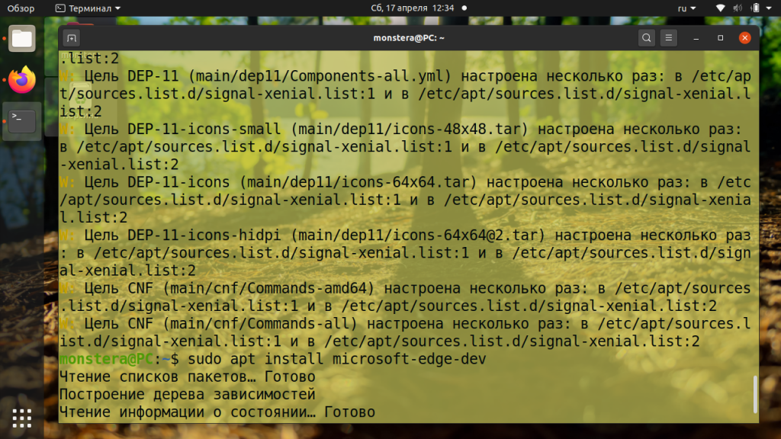This screenshot has width=781, height=439.
Task: Click the running Terminal icon in the dock
Action: point(21,120)
